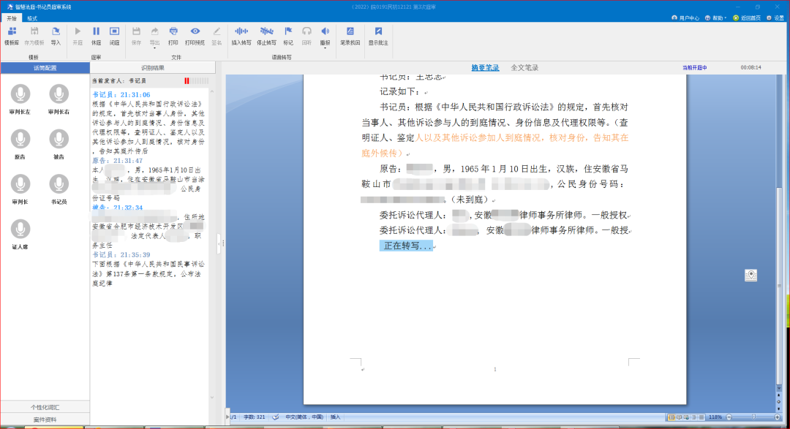The image size is (790, 429).
Task: Click the floating location icon beside document
Action: coord(750,275)
